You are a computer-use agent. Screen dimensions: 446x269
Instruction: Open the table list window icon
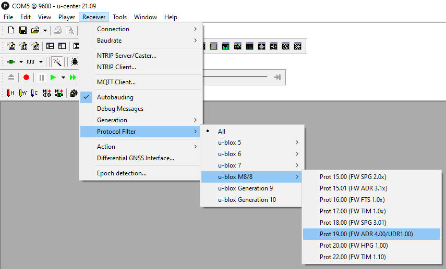249,46
